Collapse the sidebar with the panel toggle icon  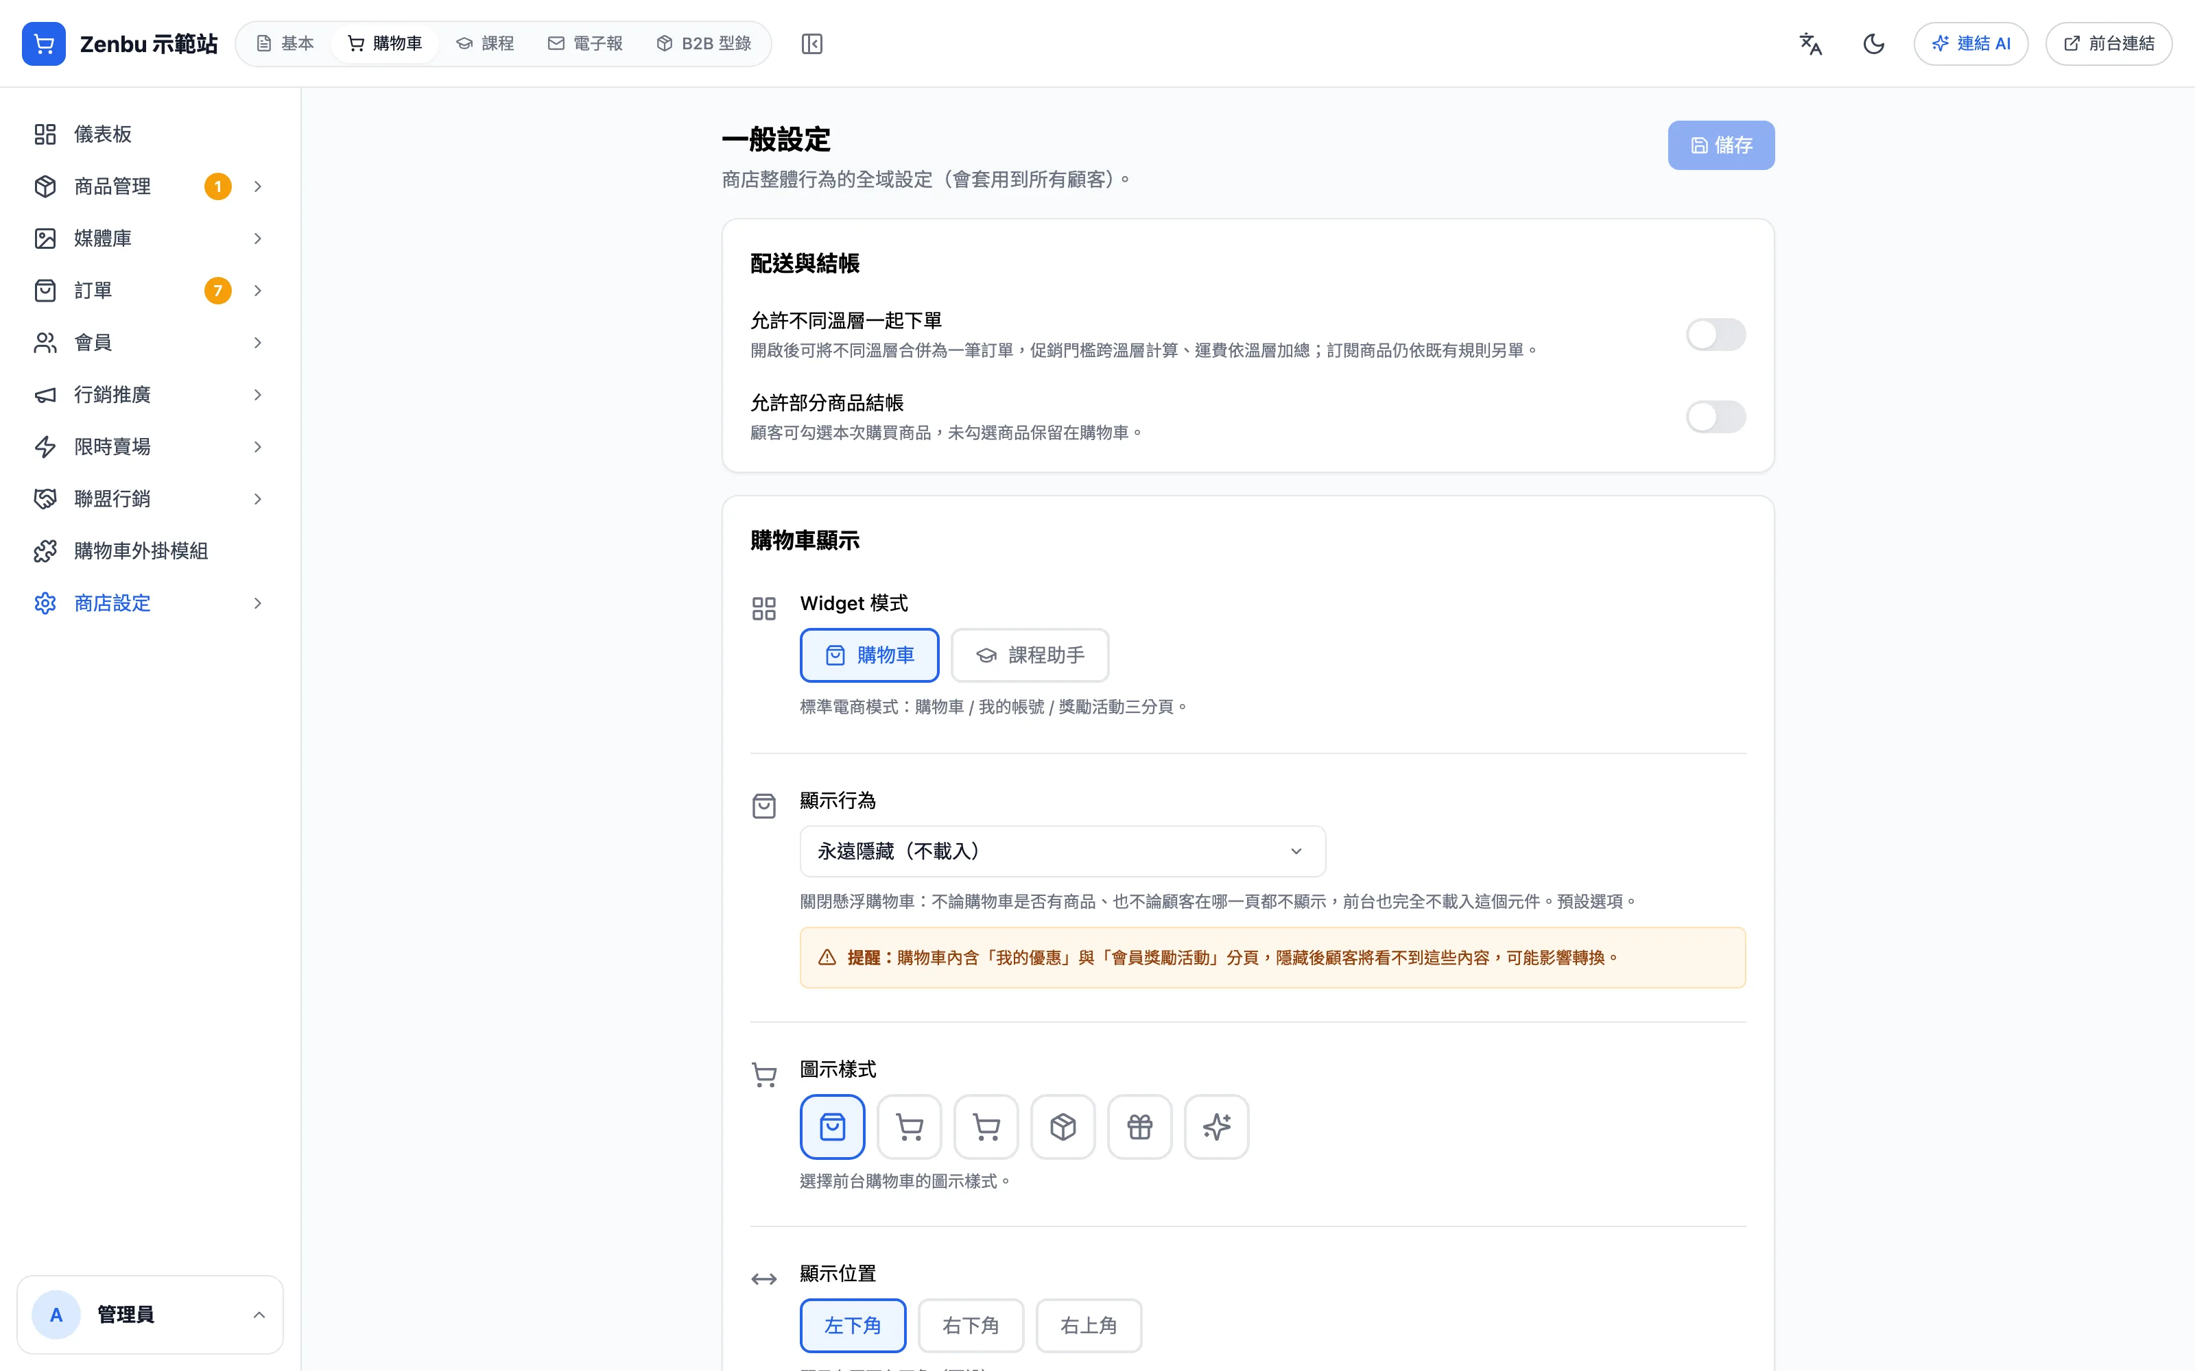coord(811,43)
